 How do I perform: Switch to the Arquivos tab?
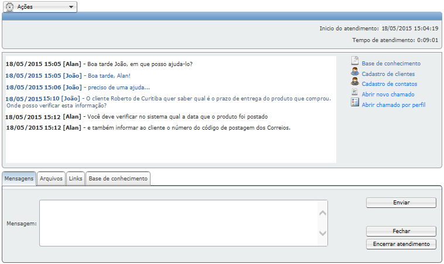tap(51, 179)
